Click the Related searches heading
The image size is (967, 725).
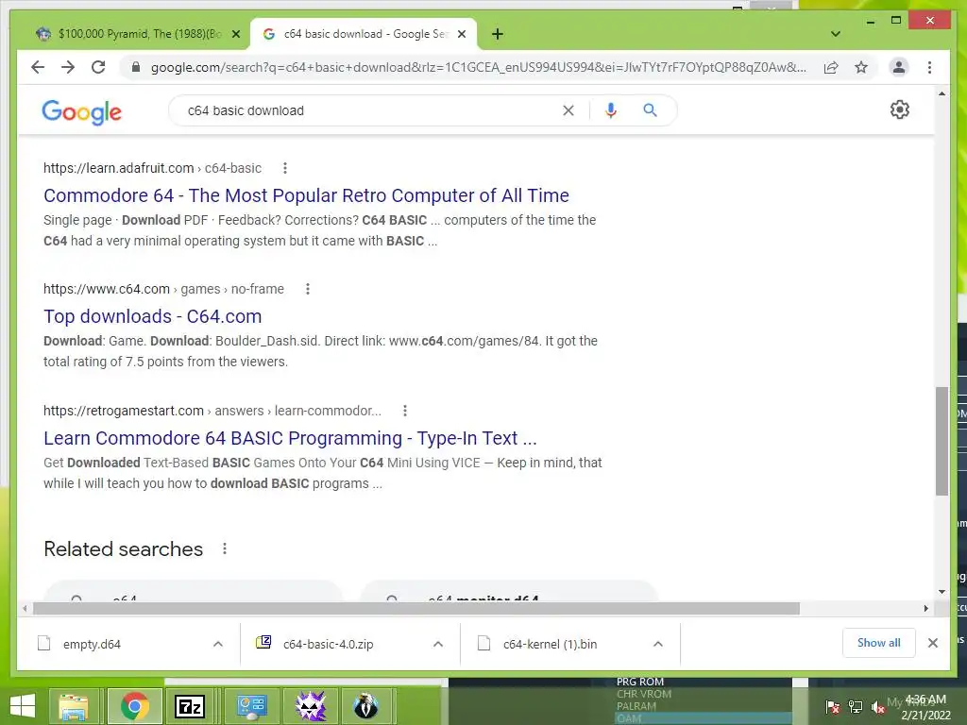(x=124, y=549)
